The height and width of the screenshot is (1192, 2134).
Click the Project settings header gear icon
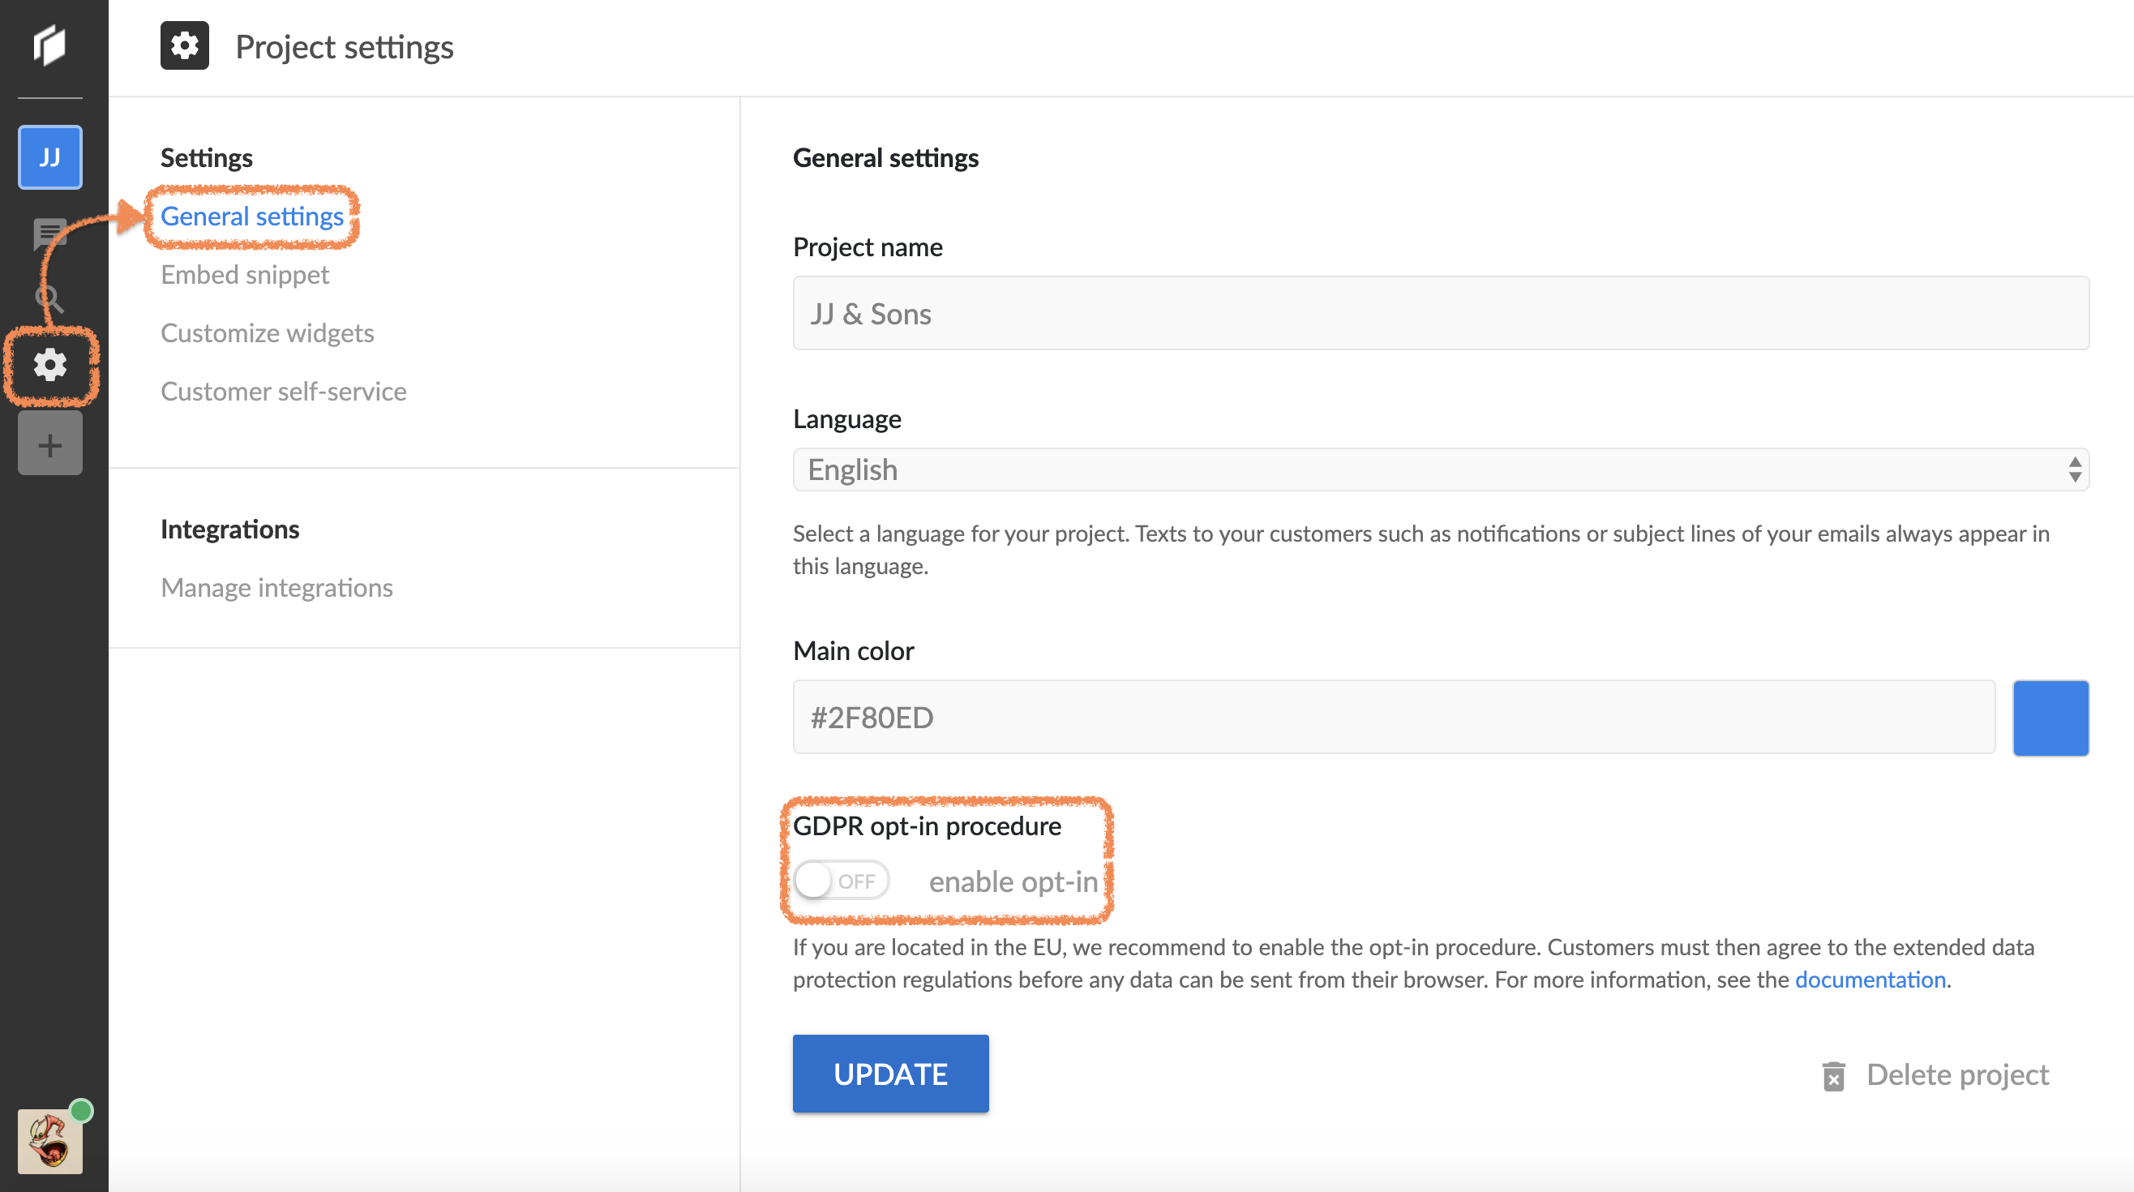184,45
